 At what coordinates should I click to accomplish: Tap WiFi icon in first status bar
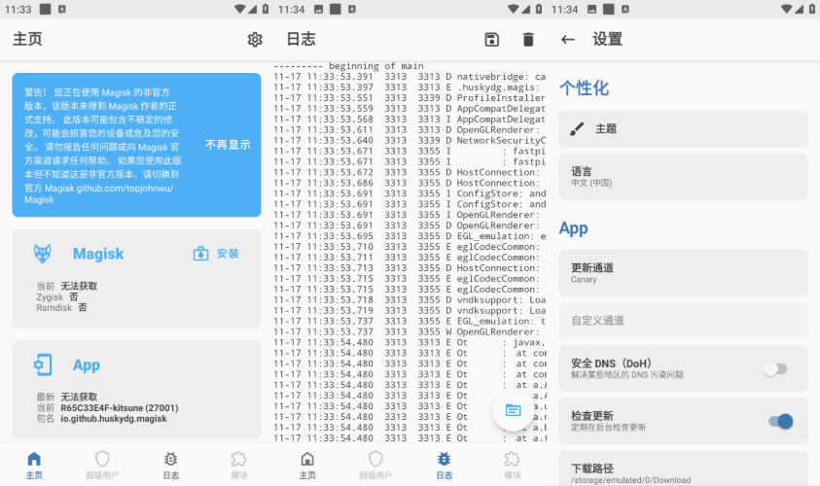(239, 9)
